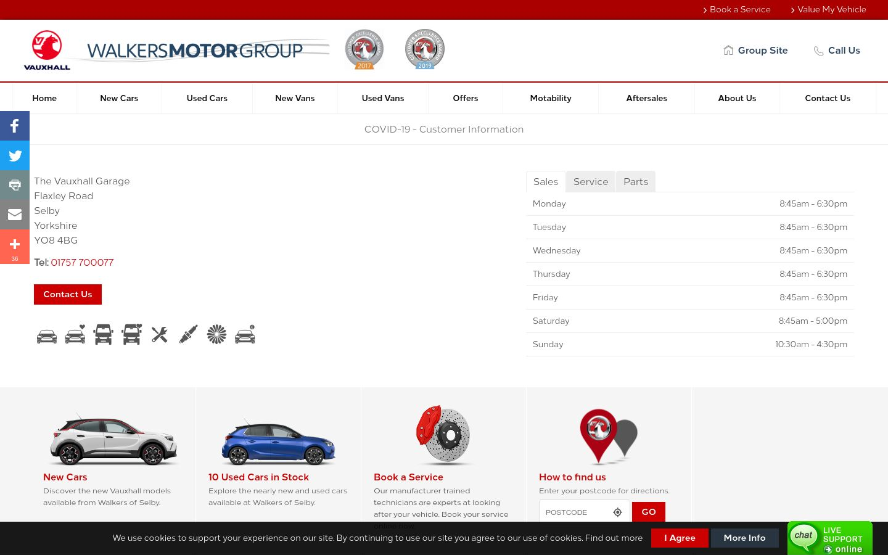Screen dimensions: 888x555
Task: Open Used Vans menu
Action: (x=383, y=98)
